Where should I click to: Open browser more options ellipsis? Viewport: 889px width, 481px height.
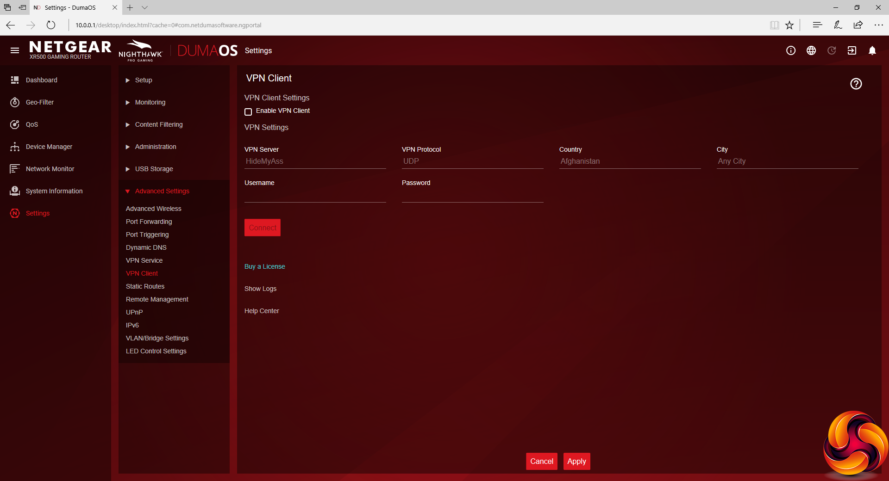coord(879,25)
